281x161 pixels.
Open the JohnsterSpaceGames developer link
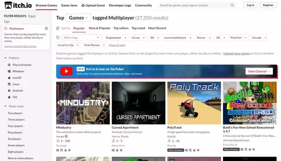pyautogui.click(x=236, y=140)
